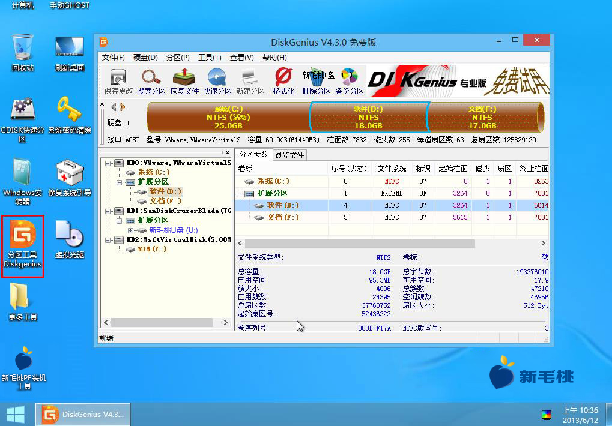Screen dimensions: 612x426
Task: Open the 虚拟光驱 virtual drive icon
Action: [x=70, y=239]
